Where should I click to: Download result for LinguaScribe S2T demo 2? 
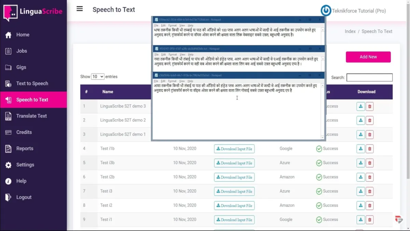(360, 120)
